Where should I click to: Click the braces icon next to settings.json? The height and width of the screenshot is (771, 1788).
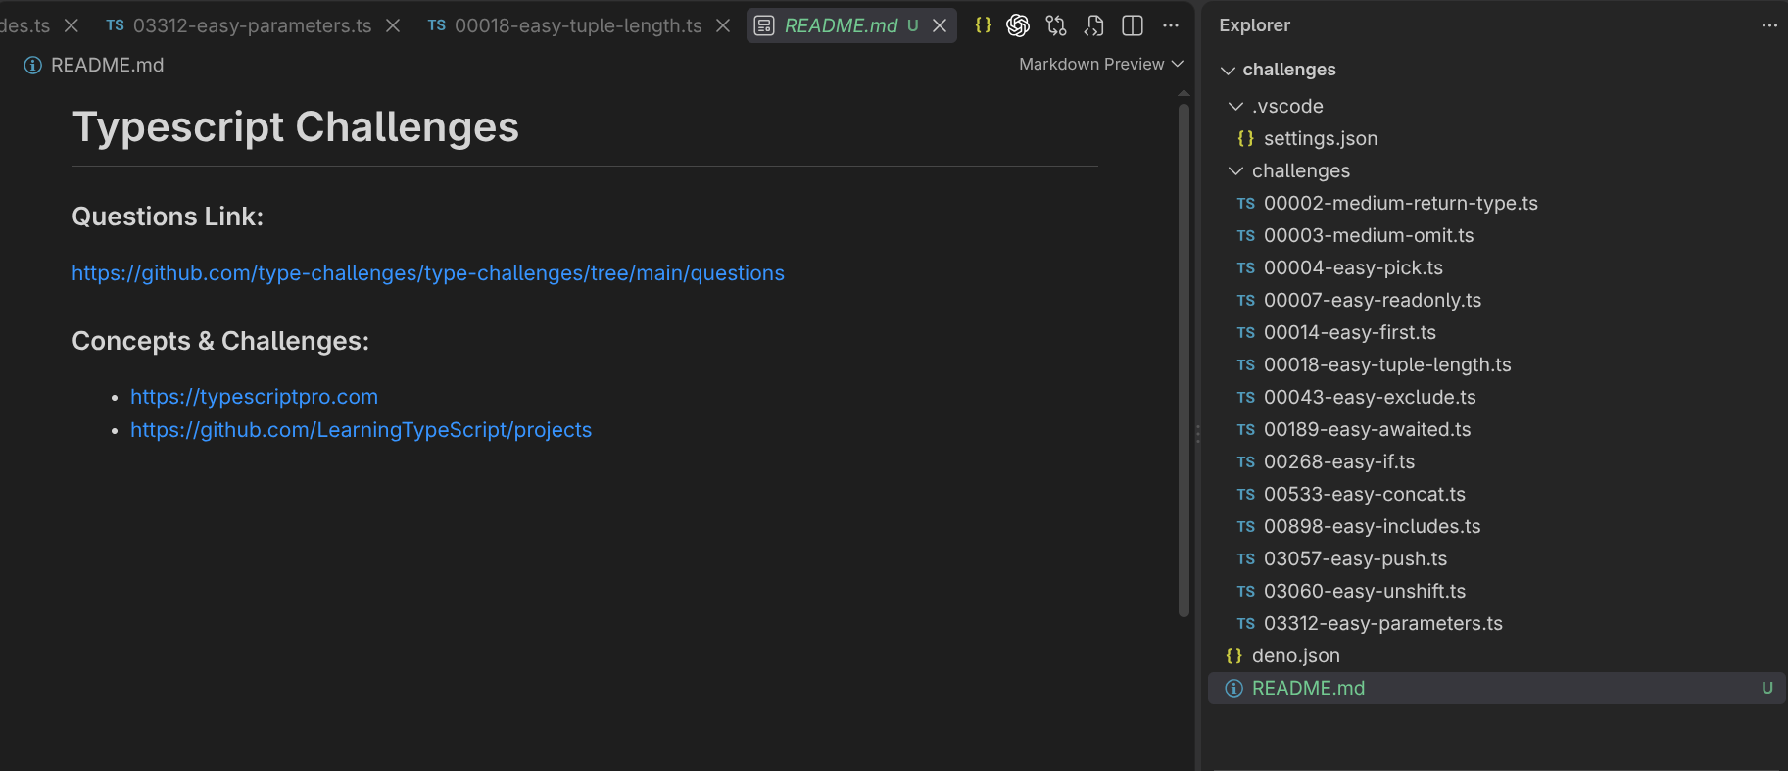1246,138
